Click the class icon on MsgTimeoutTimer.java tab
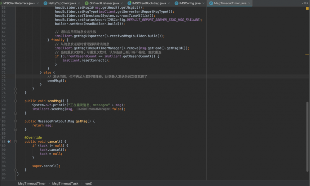 [211, 3]
